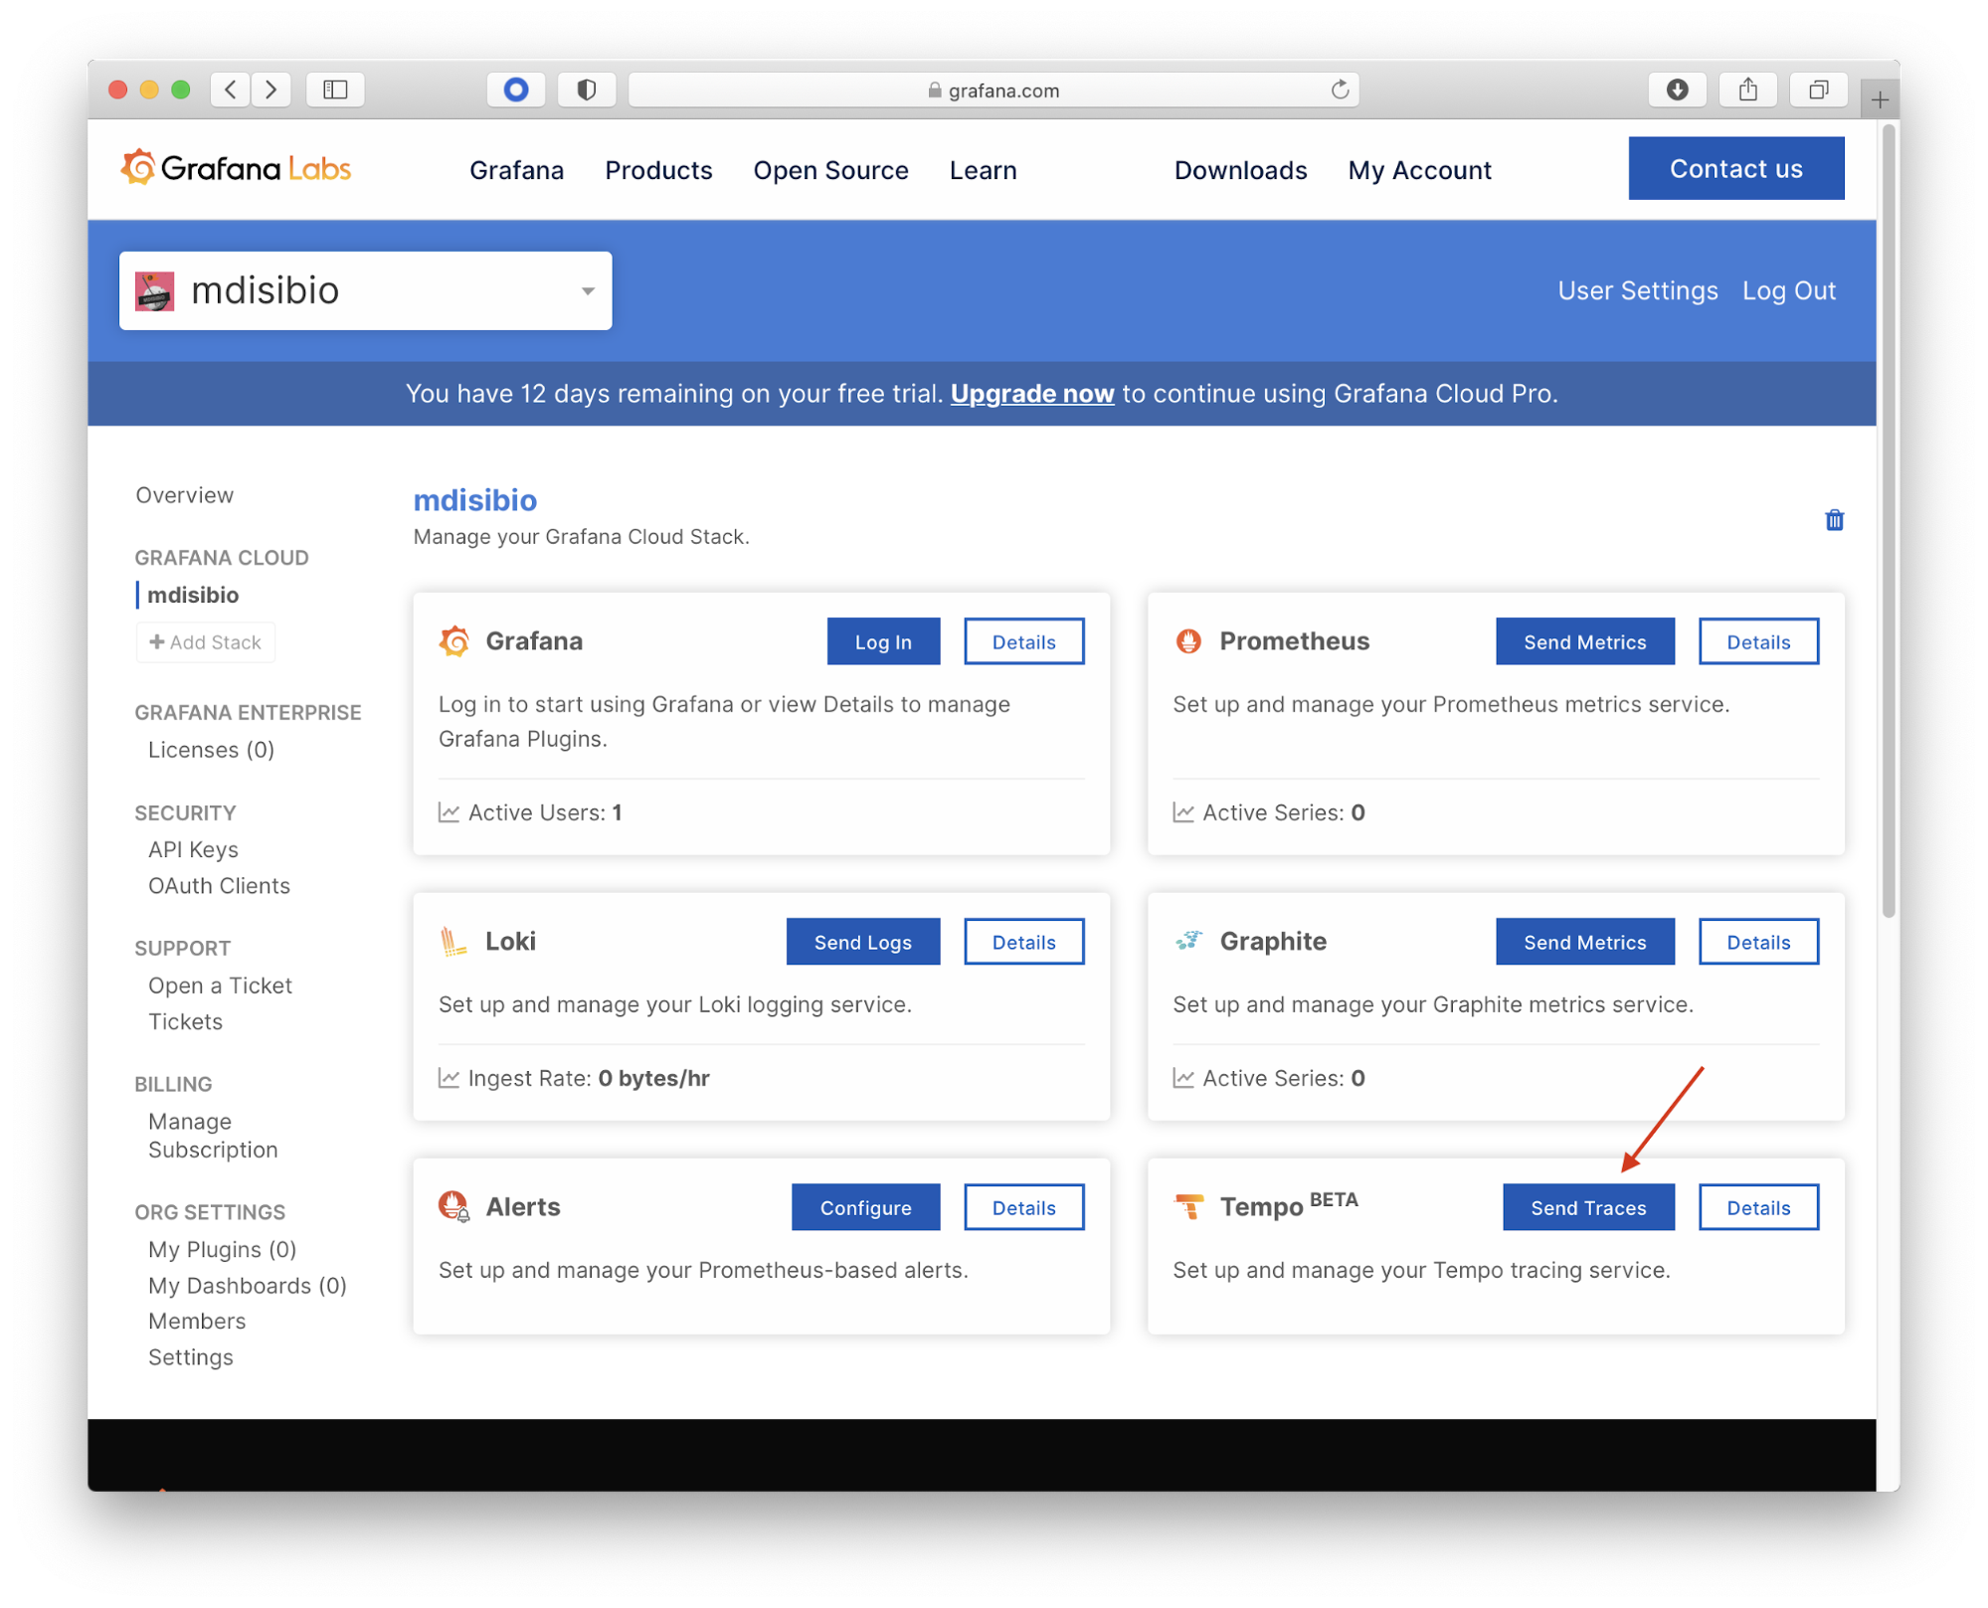Open the Safari downloads icon
The height and width of the screenshot is (1608, 1988).
click(1677, 89)
